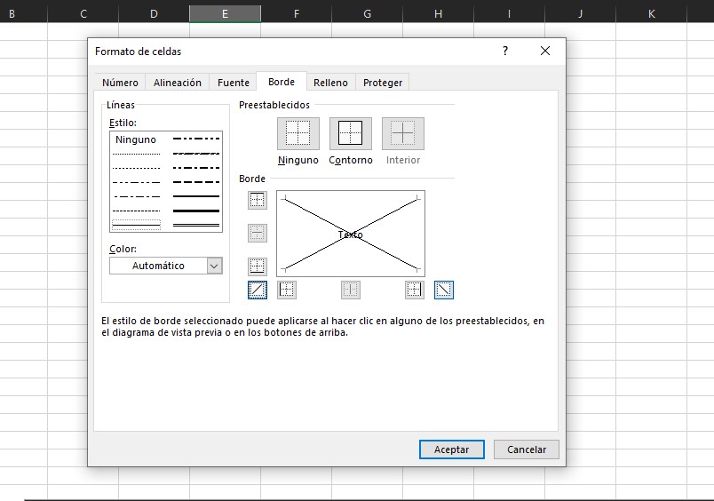Image resolution: width=714 pixels, height=501 pixels.
Task: Toggle the left border button
Action: click(287, 290)
